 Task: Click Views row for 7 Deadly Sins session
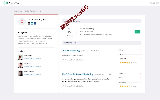tap(130, 78)
